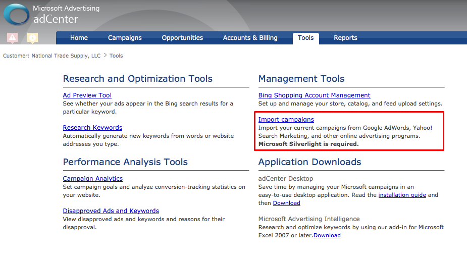Open the Research Keywords link
The image size is (467, 261).
92,128
